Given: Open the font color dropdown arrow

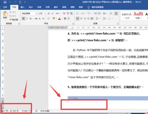Looking at the screenshot, I should tap(62, 19).
